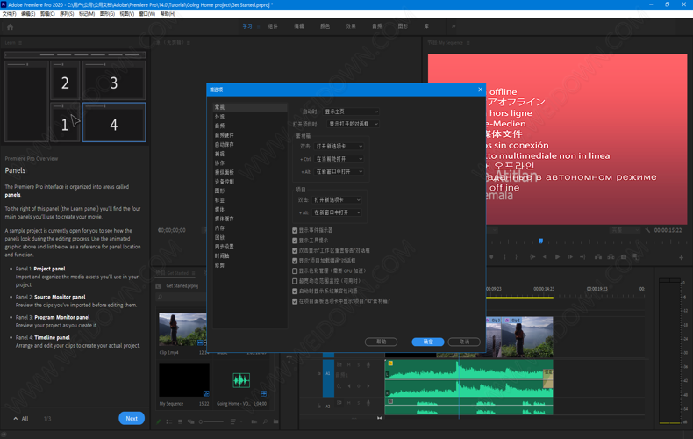Play the sequence in Program Monitor
The width and height of the screenshot is (693, 439).
click(557, 257)
